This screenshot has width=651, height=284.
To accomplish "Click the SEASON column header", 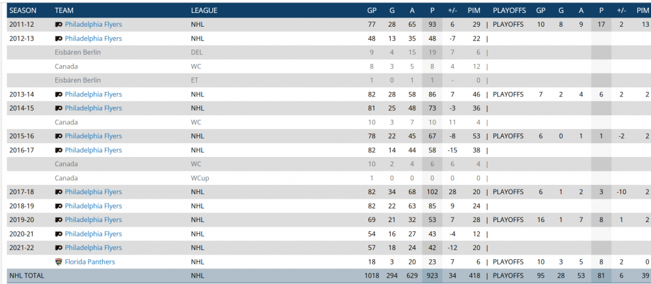I will click(23, 10).
